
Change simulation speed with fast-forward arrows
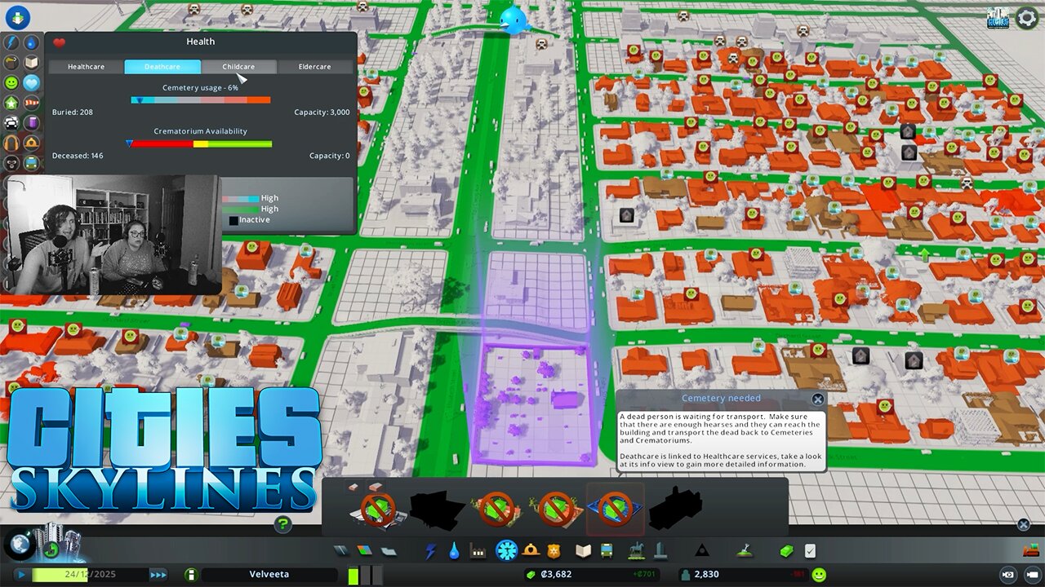tap(158, 575)
